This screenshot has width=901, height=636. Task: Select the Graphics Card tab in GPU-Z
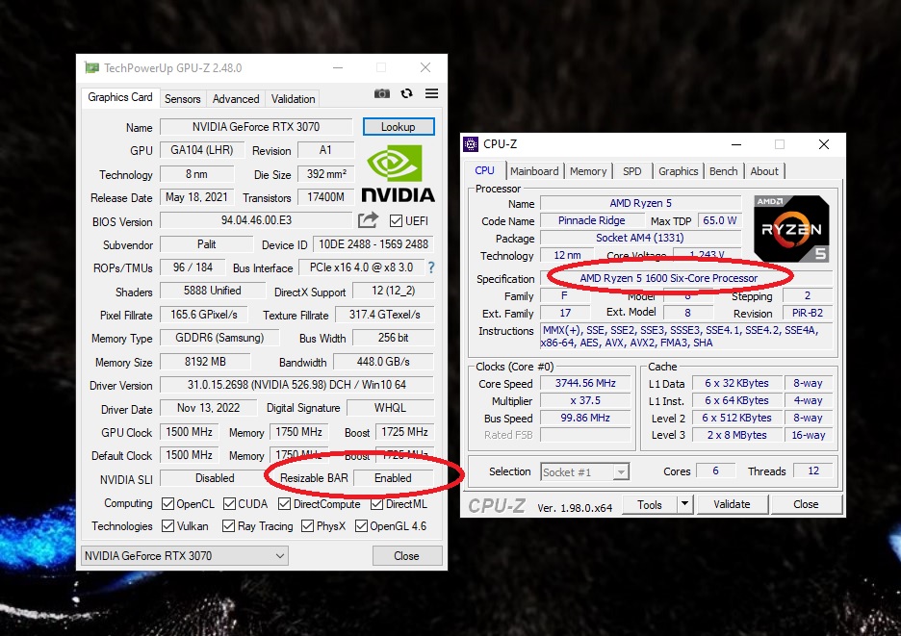(120, 97)
